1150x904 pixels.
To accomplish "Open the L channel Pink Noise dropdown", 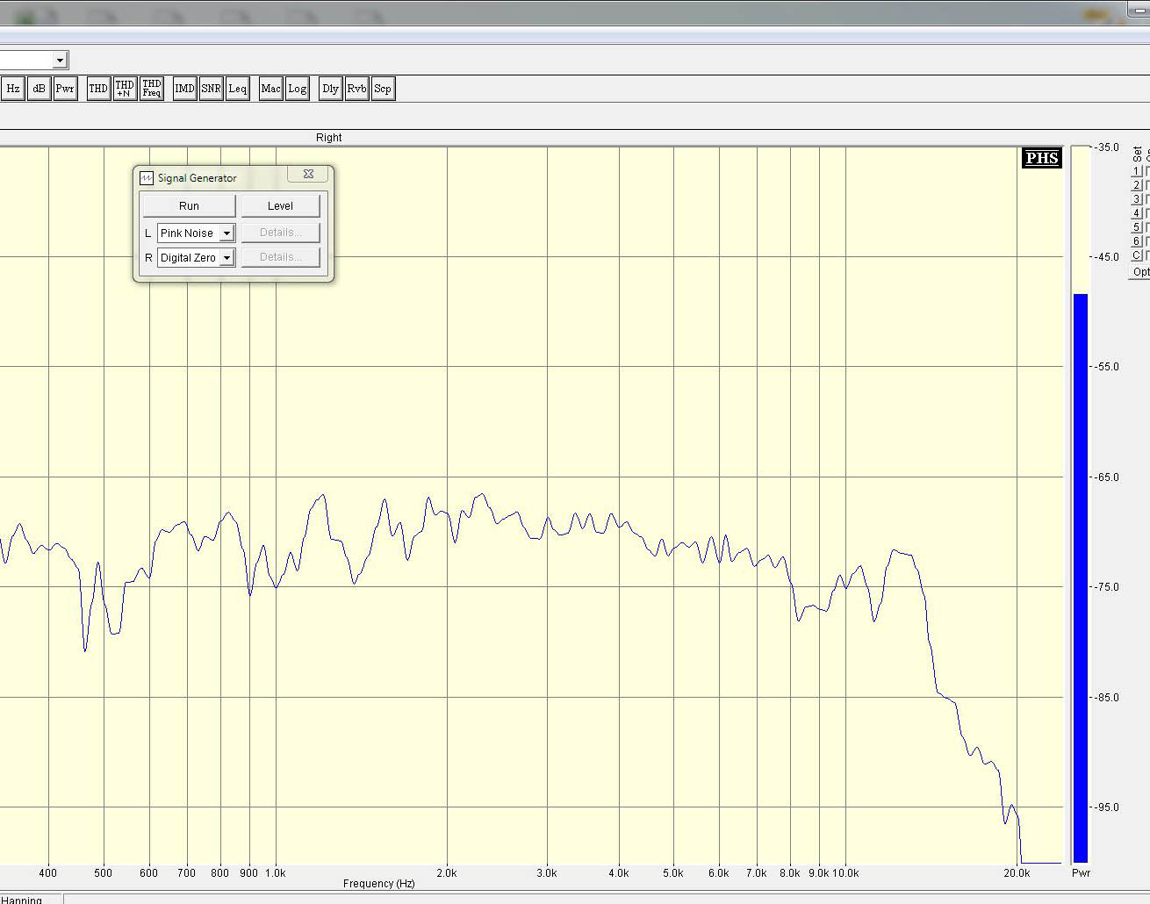I will click(x=226, y=233).
